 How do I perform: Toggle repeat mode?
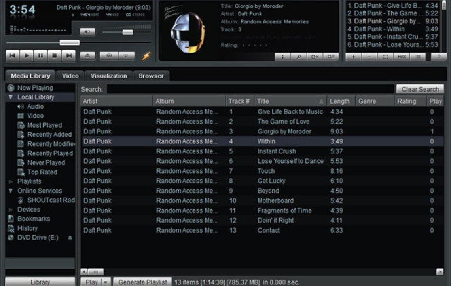126,56
